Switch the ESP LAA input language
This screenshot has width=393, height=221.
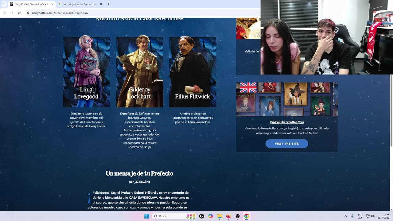point(360,216)
